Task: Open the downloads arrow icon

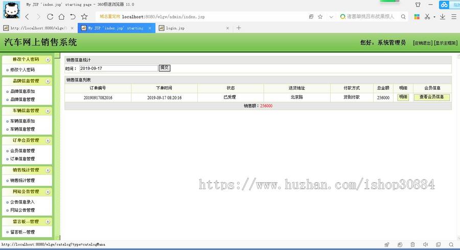Action: (443, 17)
